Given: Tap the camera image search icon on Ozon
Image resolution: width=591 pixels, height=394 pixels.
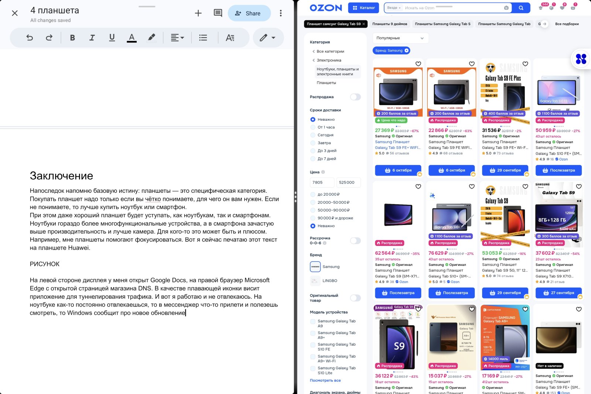Looking at the screenshot, I should point(506,8).
